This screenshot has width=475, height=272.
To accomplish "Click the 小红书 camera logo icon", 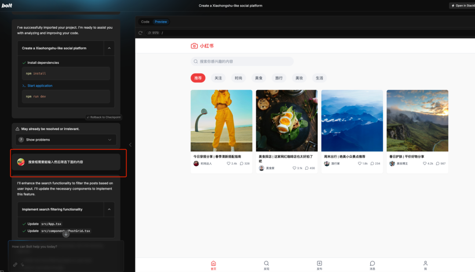I will tap(194, 46).
